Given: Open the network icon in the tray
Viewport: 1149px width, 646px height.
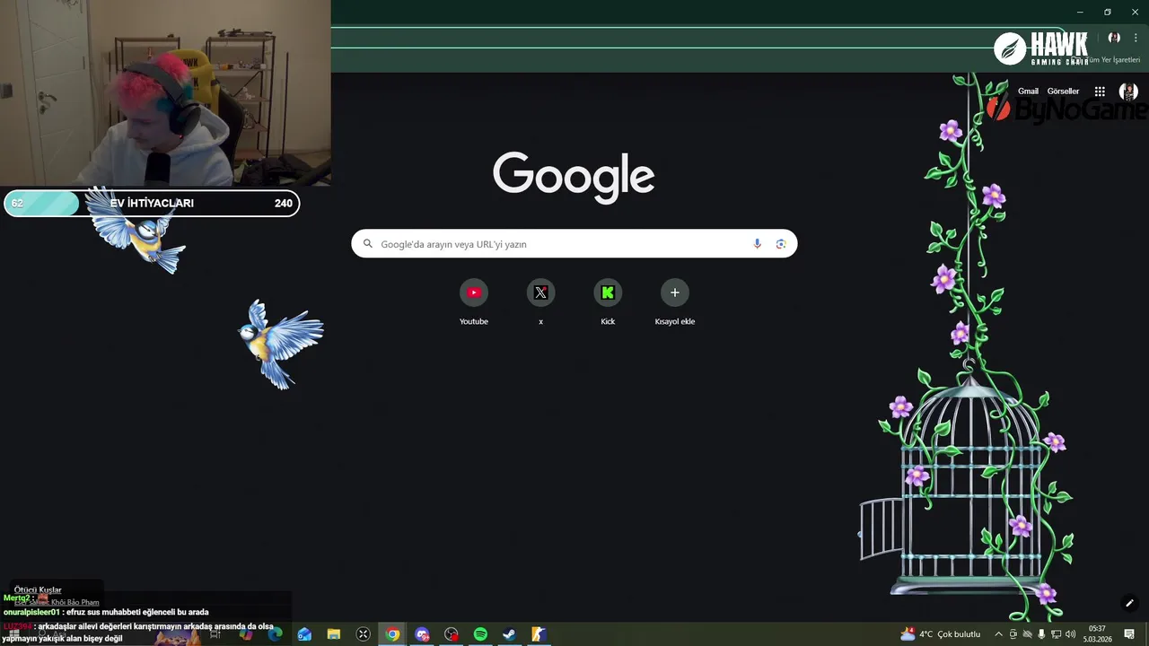Looking at the screenshot, I should point(1056,634).
